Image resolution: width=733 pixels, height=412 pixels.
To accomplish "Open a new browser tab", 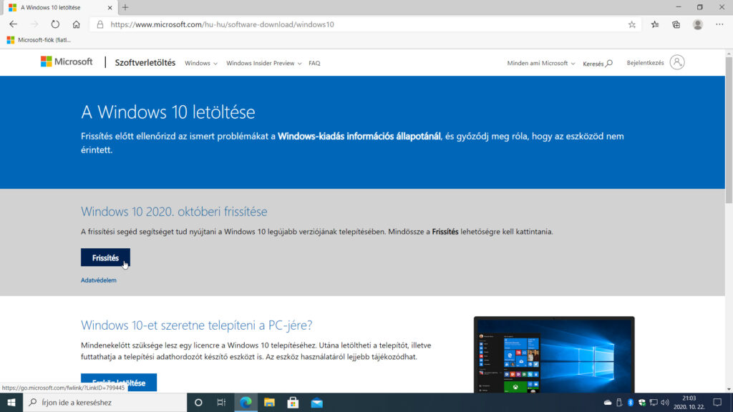I will click(x=125, y=7).
